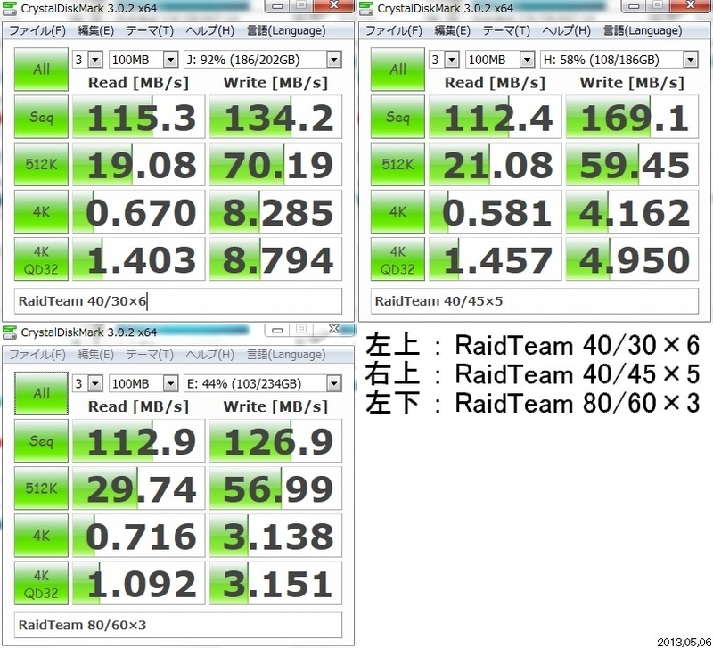Open 編集(E) menu in the H: drive window
This screenshot has width=713, height=648.
(452, 30)
